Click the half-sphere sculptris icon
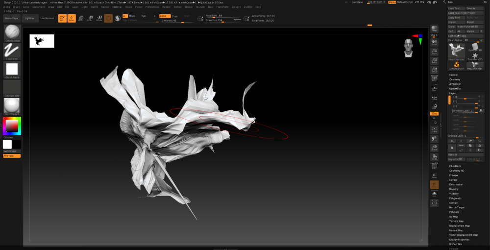The height and width of the screenshot is (250, 490). click(x=118, y=19)
